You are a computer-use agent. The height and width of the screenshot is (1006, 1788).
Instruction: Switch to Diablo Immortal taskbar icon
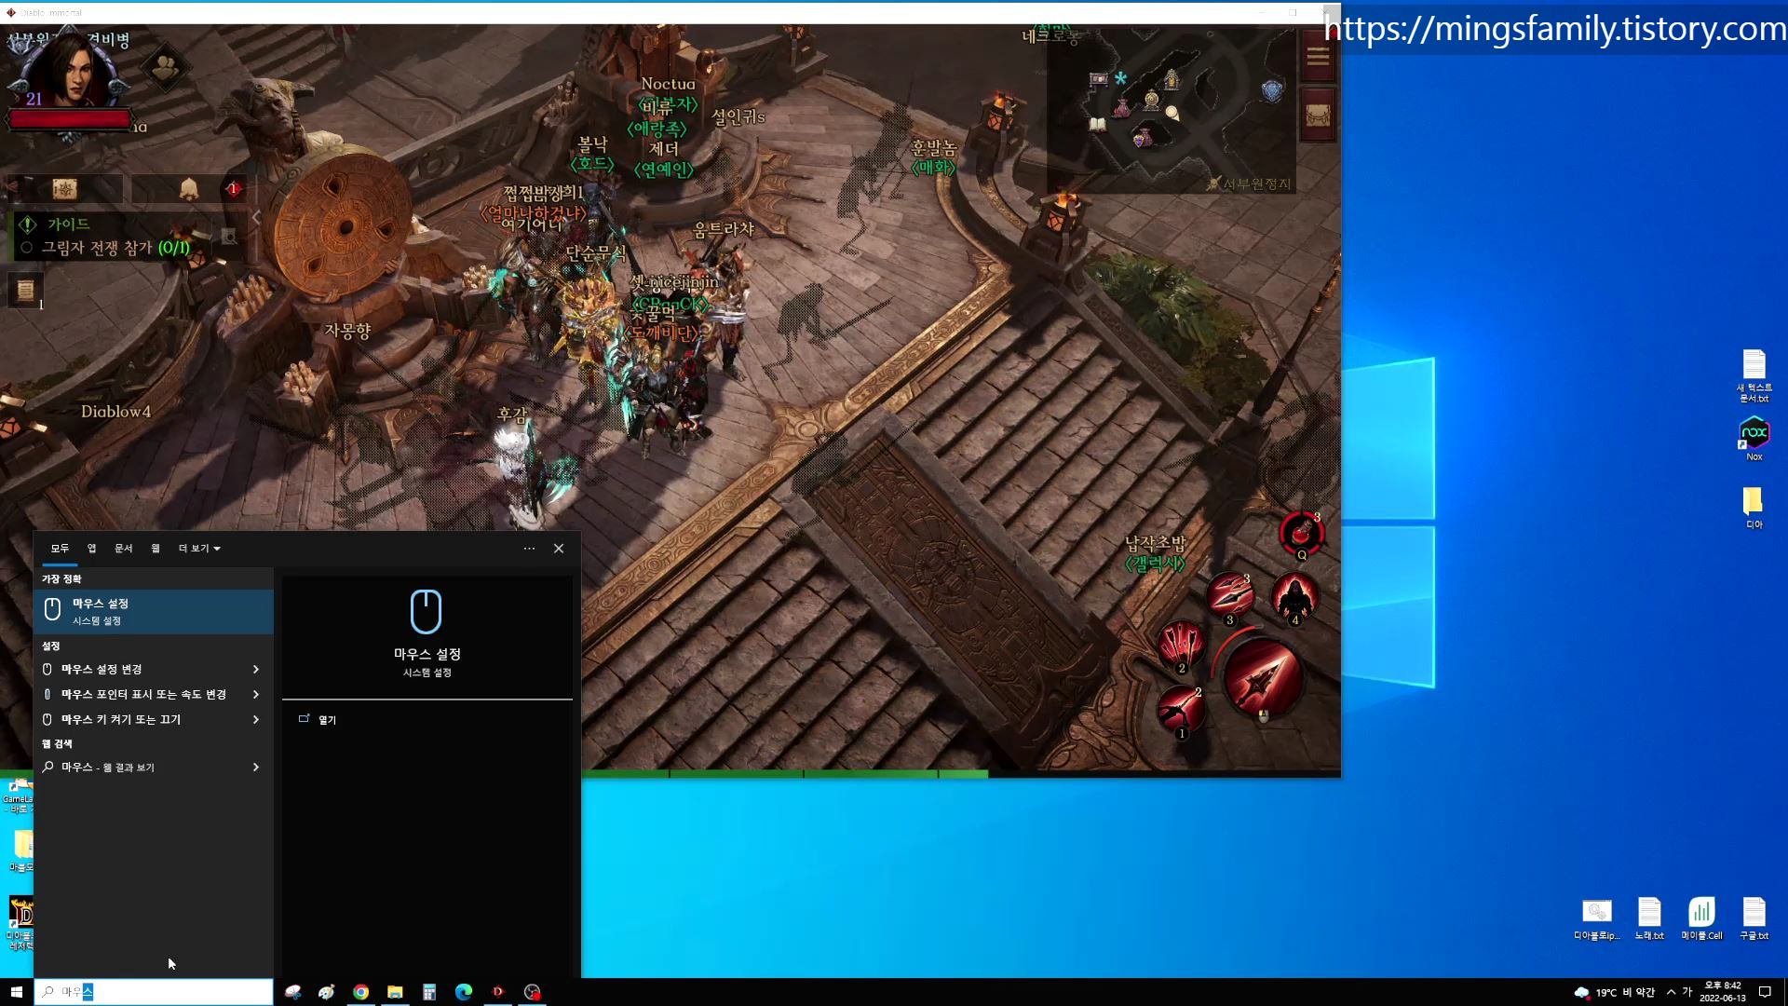[498, 992]
